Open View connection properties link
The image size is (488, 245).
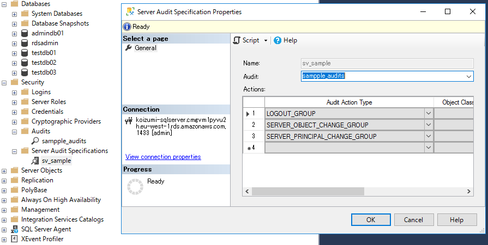tap(163, 157)
